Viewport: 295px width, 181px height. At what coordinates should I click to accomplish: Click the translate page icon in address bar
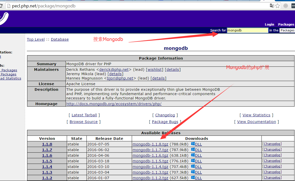click(x=272, y=6)
